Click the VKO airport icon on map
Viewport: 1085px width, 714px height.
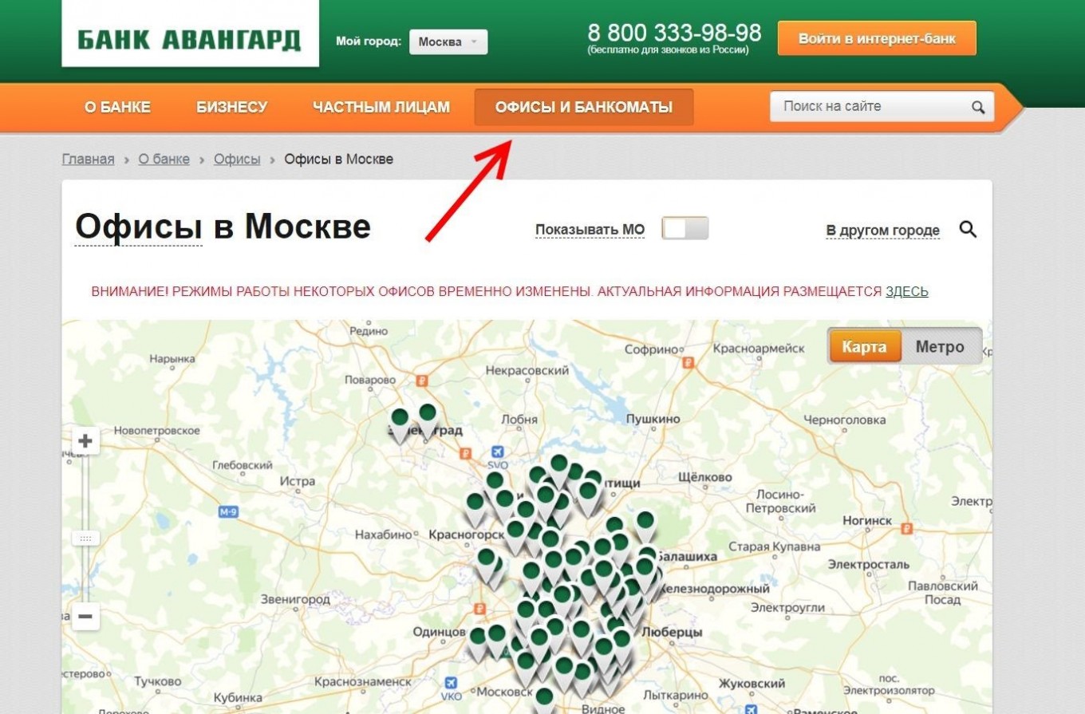tap(452, 683)
